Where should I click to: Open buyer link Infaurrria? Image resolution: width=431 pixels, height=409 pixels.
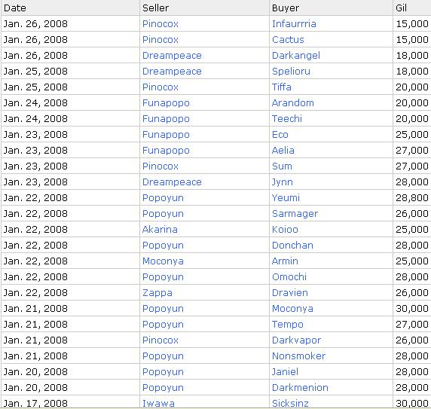click(294, 24)
